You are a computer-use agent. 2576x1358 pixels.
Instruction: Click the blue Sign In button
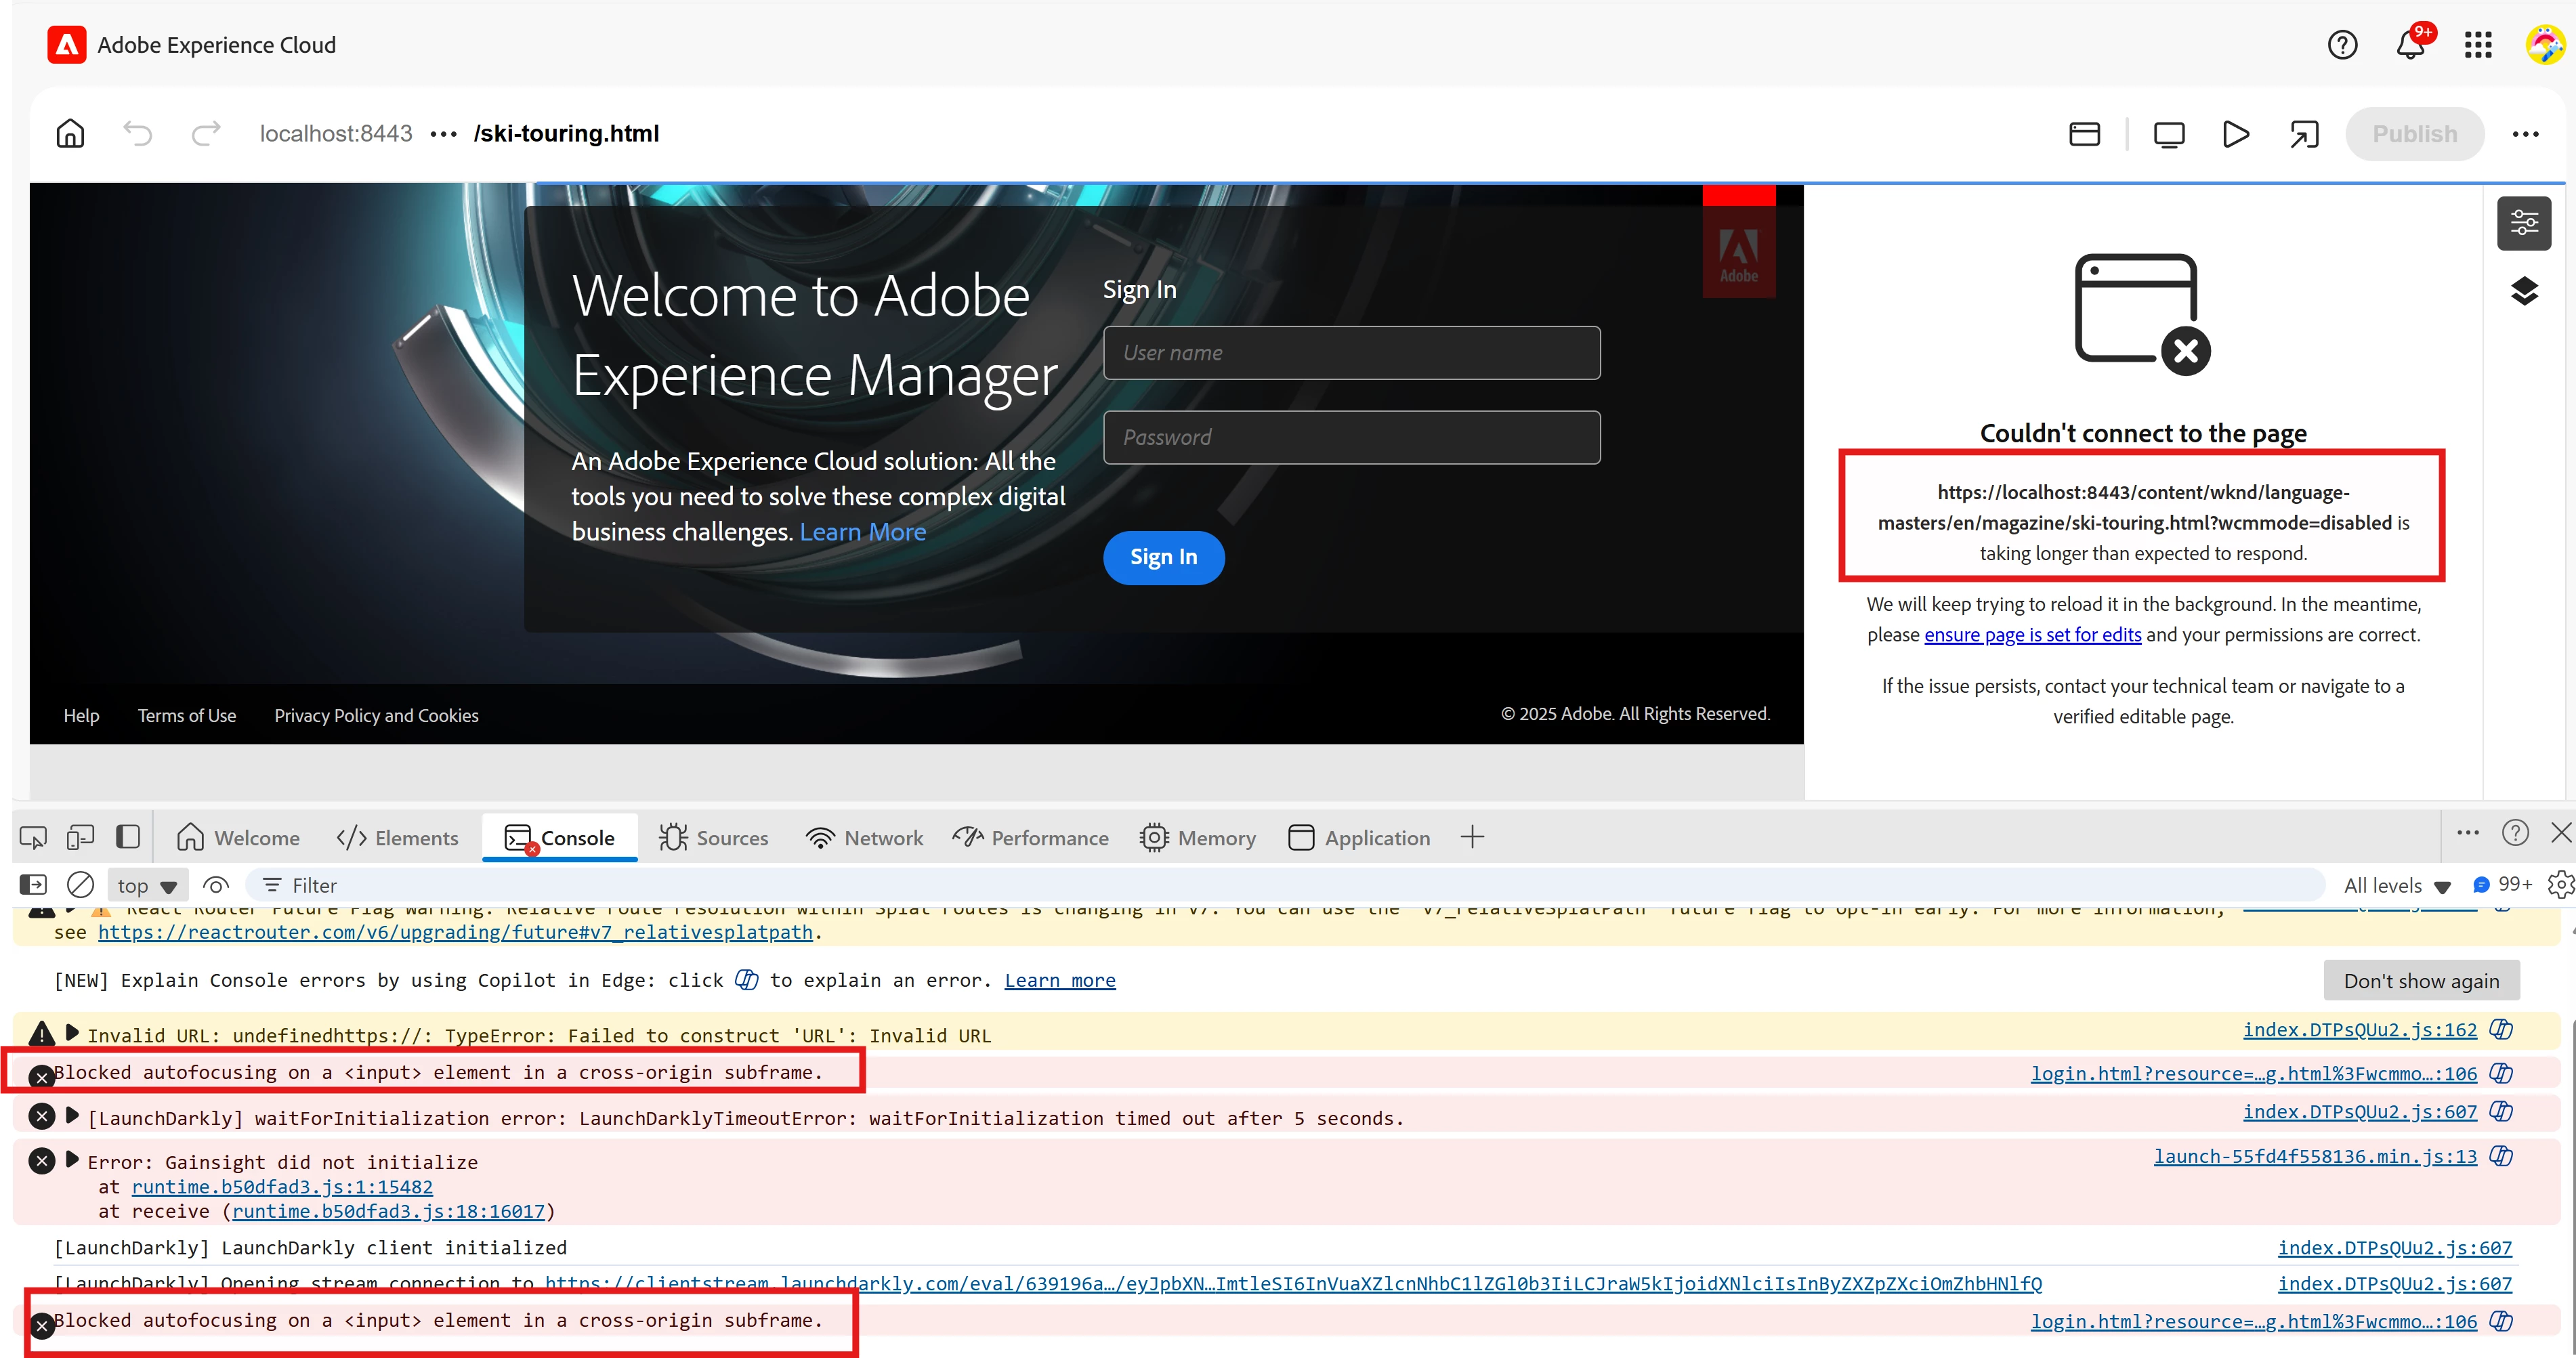coord(1163,557)
